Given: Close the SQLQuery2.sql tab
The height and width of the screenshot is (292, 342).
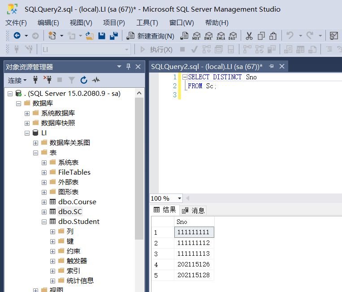Looking at the screenshot, I should point(282,66).
